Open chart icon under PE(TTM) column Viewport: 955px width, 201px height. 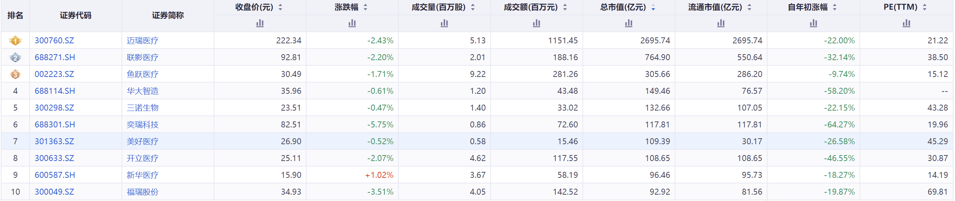906,23
